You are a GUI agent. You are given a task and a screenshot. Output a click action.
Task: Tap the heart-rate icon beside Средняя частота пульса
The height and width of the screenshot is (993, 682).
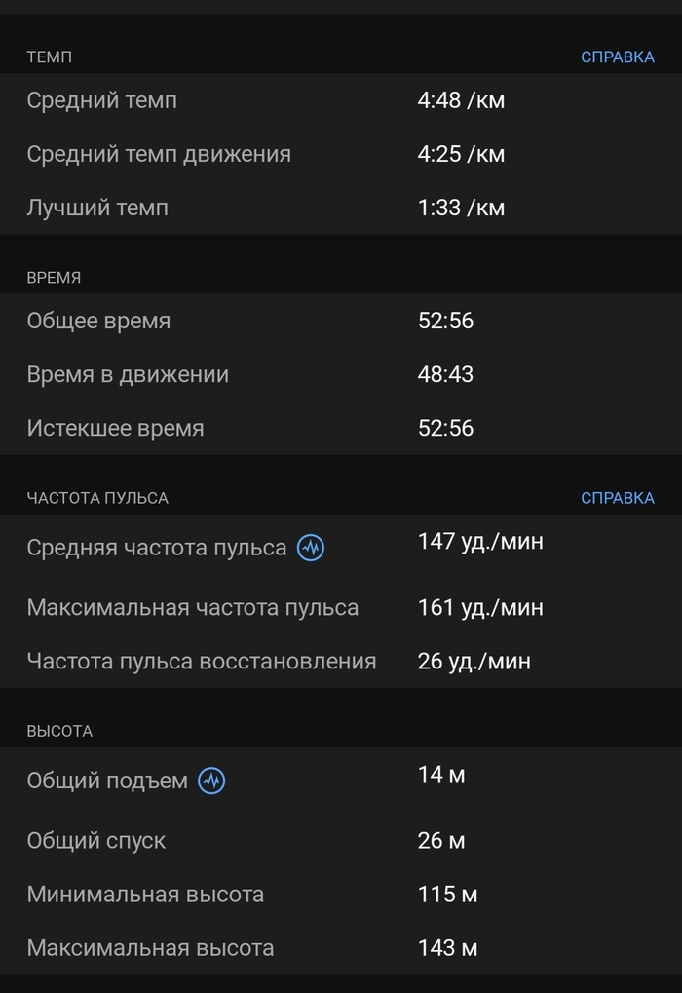(311, 548)
